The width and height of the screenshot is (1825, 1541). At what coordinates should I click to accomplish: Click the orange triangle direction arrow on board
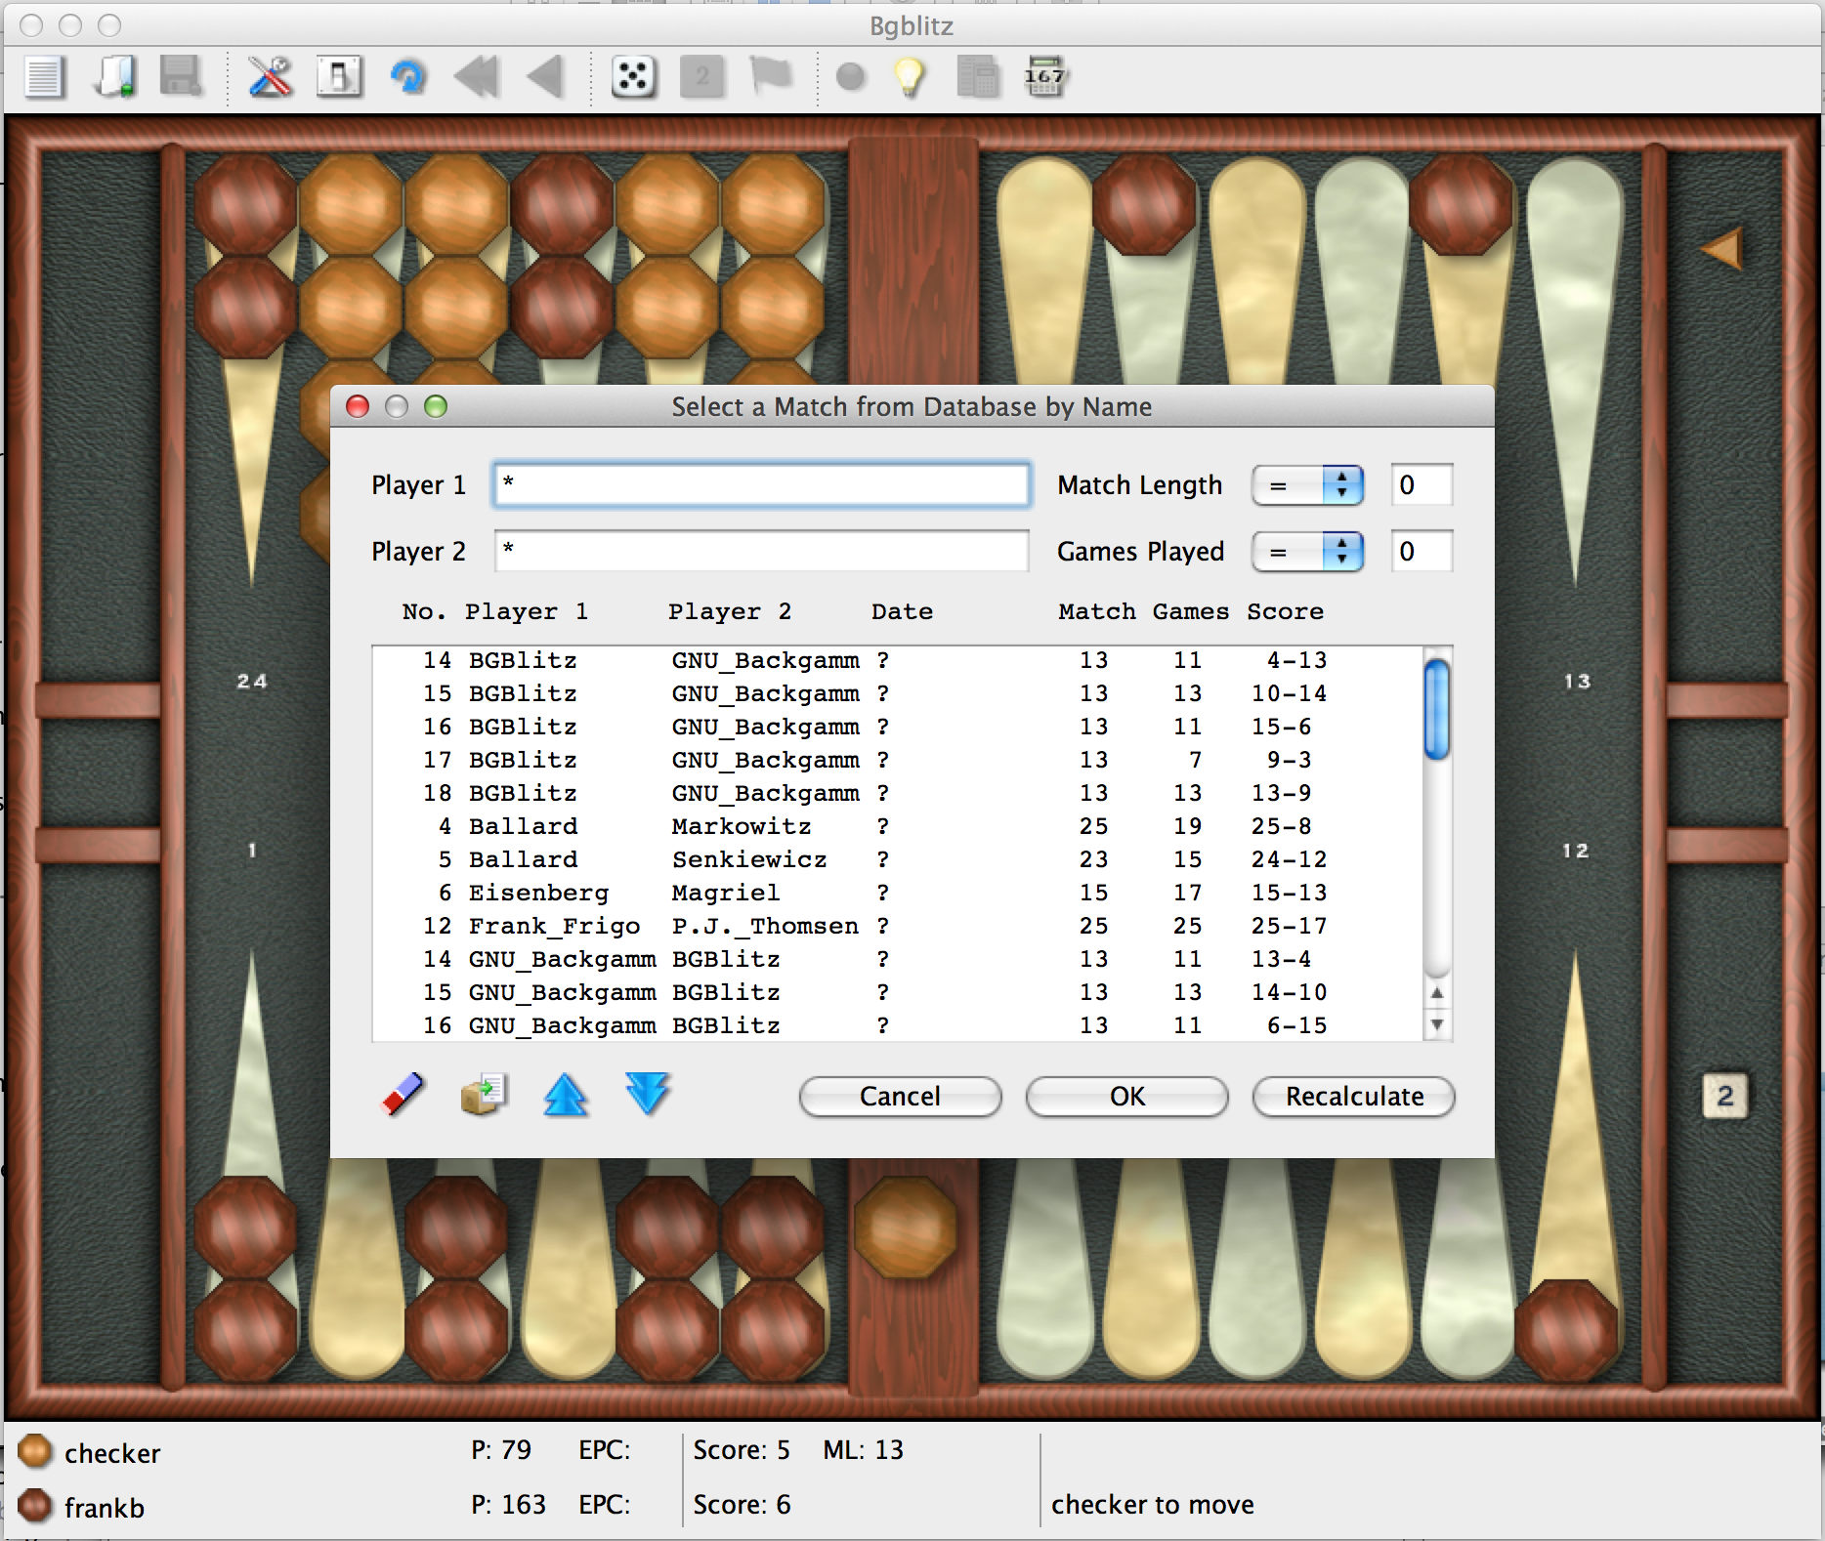pos(1721,249)
